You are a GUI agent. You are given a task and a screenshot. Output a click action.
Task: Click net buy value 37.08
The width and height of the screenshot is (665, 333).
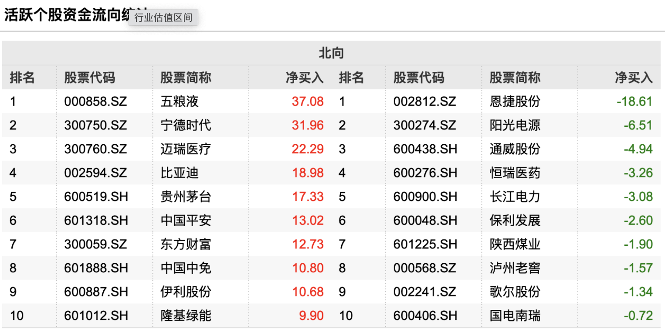pyautogui.click(x=308, y=102)
